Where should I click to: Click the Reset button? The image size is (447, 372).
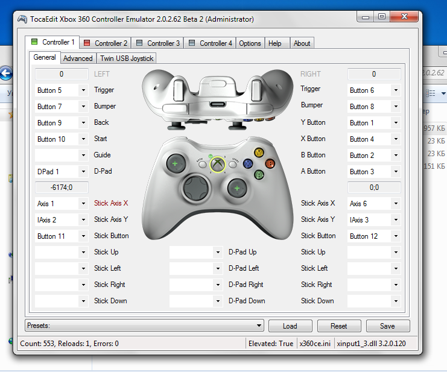click(339, 326)
